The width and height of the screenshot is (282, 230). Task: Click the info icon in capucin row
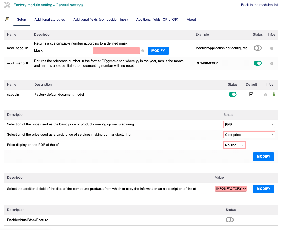click(265, 95)
